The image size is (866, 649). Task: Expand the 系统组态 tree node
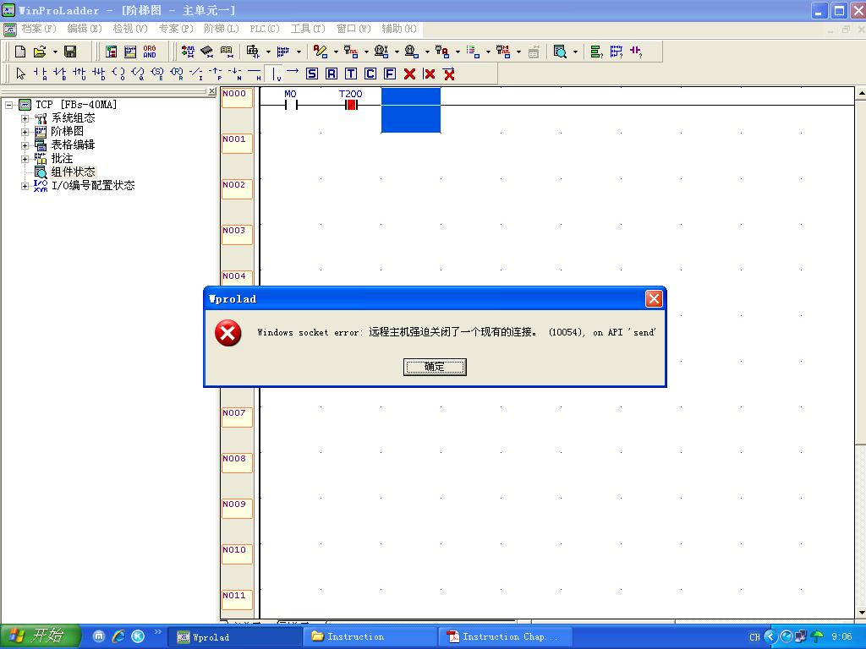coord(25,118)
